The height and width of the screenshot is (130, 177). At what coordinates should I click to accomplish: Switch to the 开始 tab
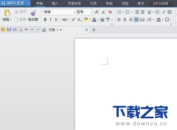click(x=39, y=4)
